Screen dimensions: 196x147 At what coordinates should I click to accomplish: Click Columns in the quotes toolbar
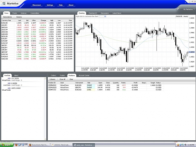pyautogui.click(x=19, y=17)
